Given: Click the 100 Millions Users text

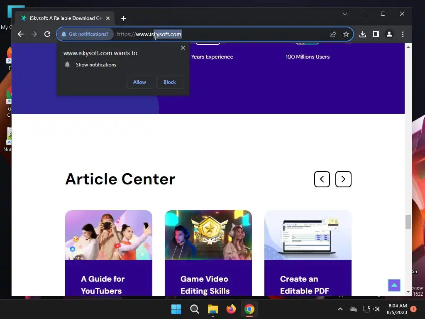Looking at the screenshot, I should (308, 56).
